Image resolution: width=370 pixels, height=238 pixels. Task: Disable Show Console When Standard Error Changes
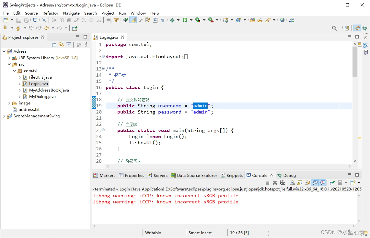[x=322, y=183]
